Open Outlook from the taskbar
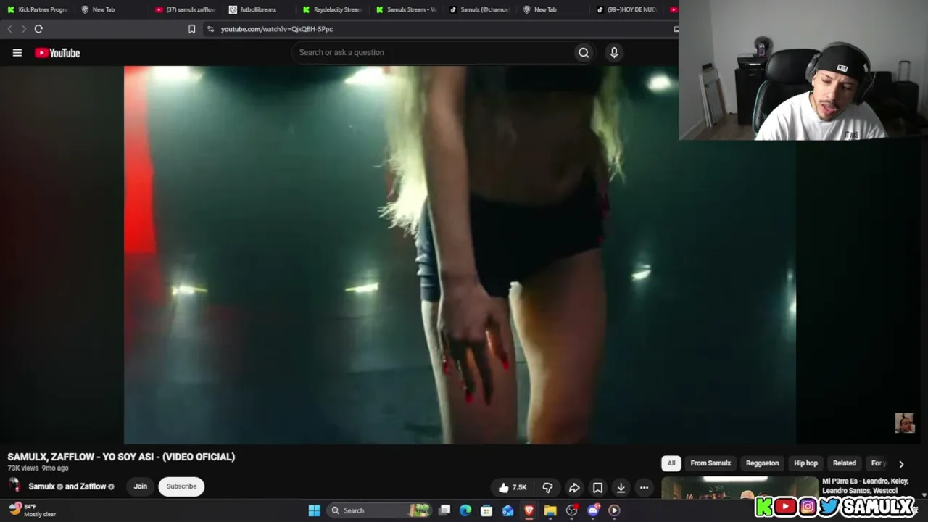 pos(507,510)
